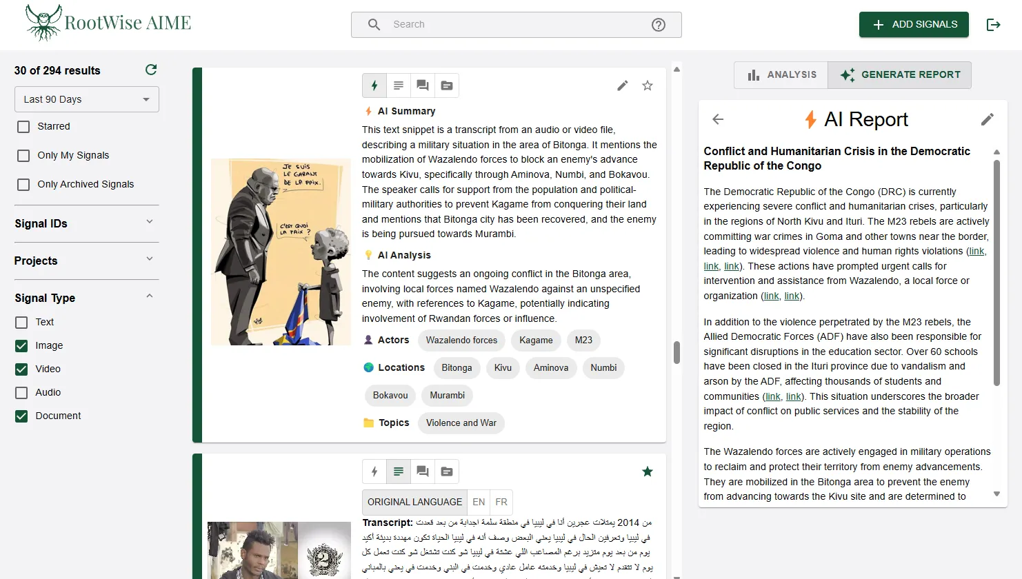Image resolution: width=1022 pixels, height=579 pixels.
Task: Select the FR language tab on second signal
Action: coord(501,502)
